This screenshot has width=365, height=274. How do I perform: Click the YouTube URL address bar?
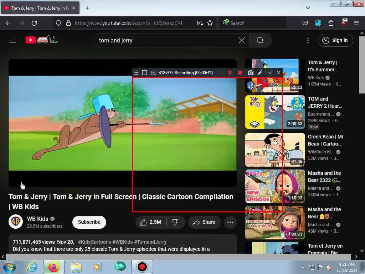coord(128,23)
